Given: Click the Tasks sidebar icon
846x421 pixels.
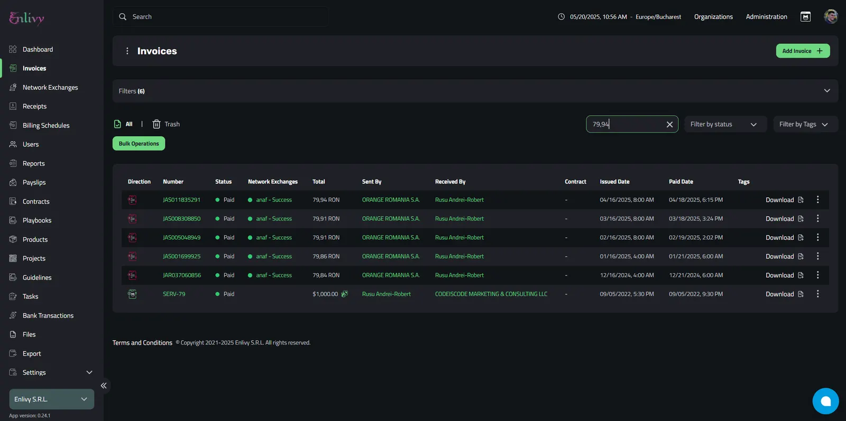Looking at the screenshot, I should (x=13, y=296).
